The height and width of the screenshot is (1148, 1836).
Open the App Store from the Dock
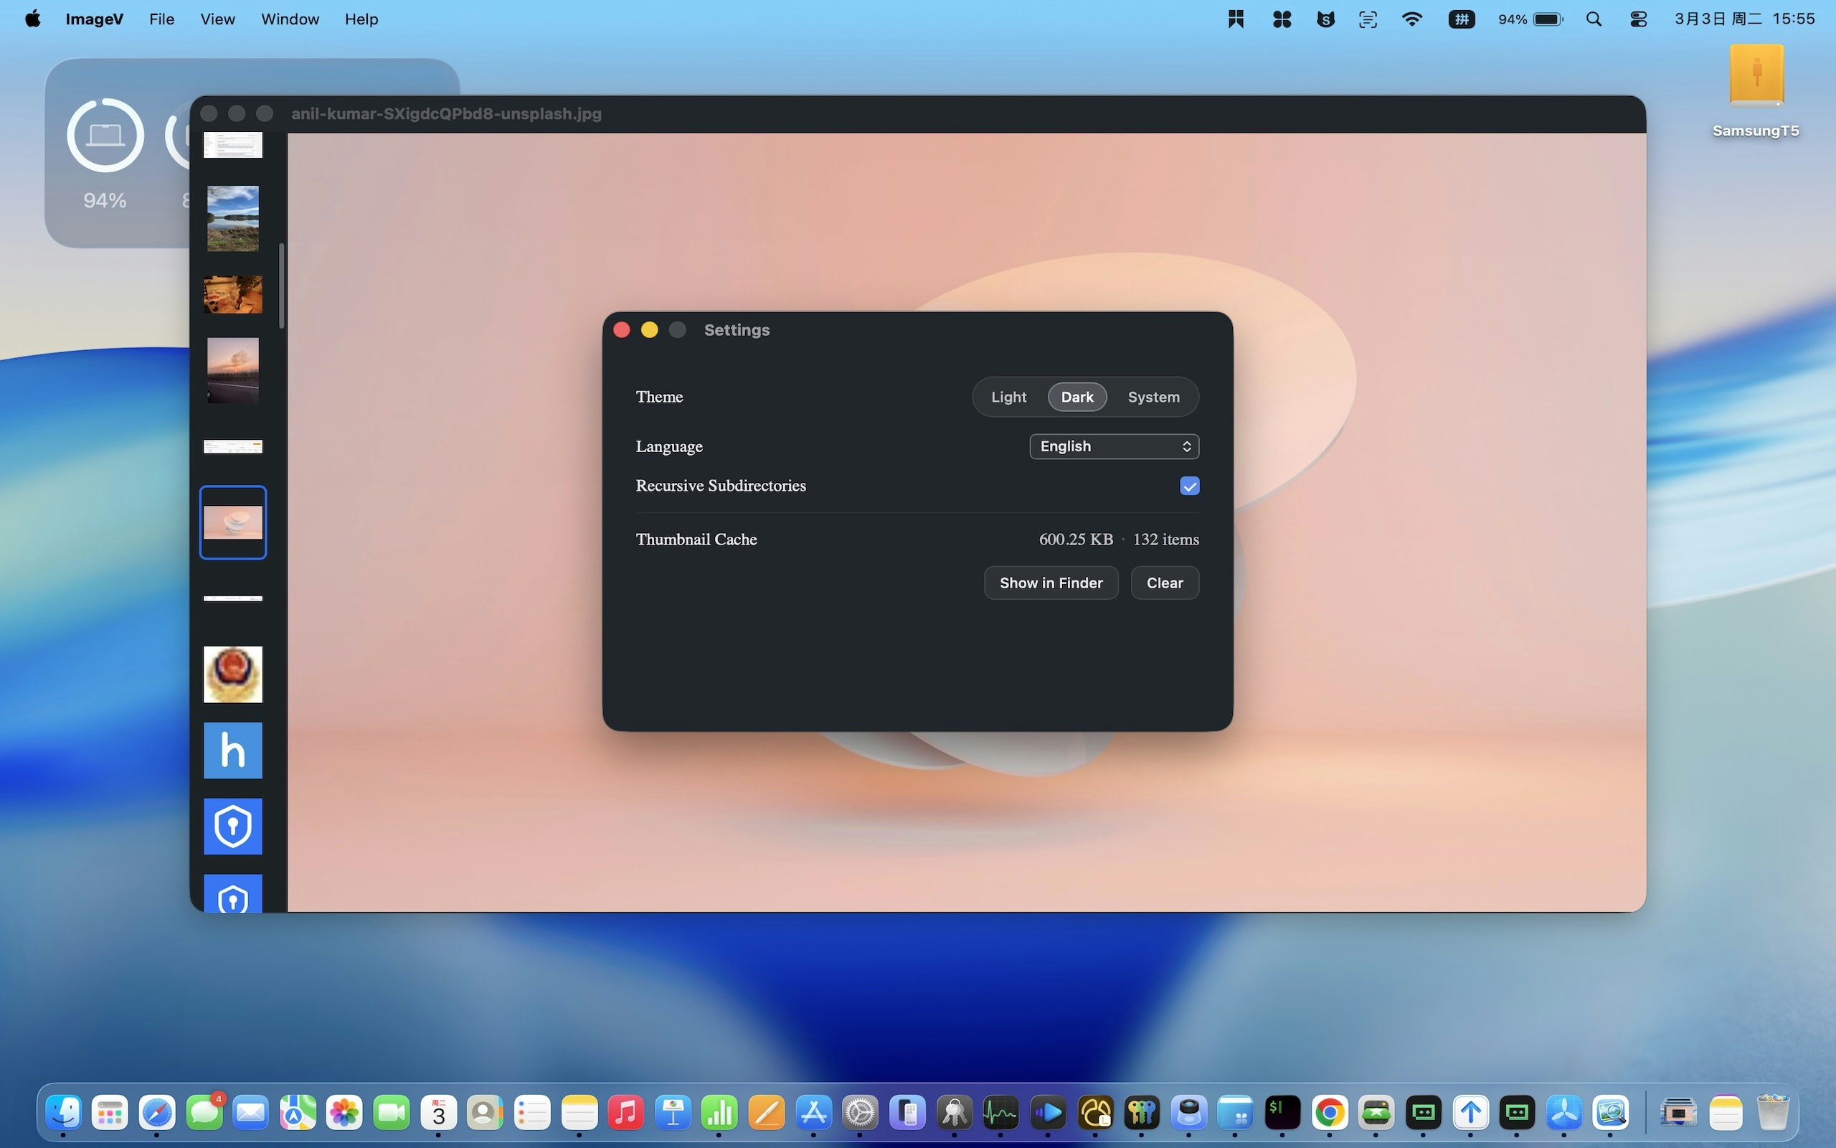[x=815, y=1112]
